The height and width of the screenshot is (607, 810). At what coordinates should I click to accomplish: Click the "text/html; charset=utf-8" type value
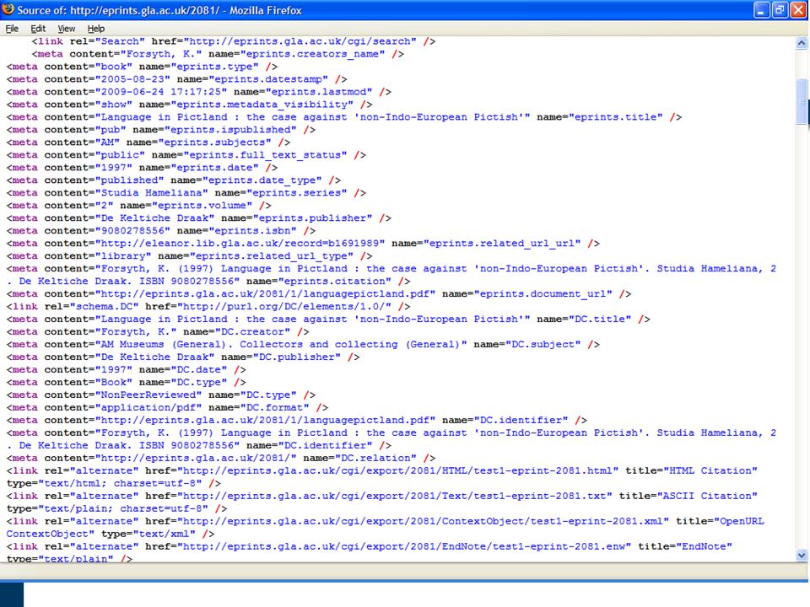coord(121,484)
